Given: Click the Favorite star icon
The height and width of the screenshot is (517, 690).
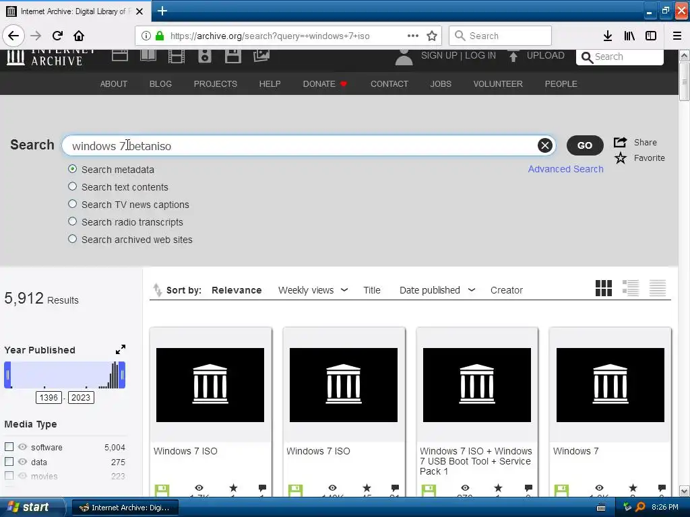Looking at the screenshot, I should click(621, 158).
